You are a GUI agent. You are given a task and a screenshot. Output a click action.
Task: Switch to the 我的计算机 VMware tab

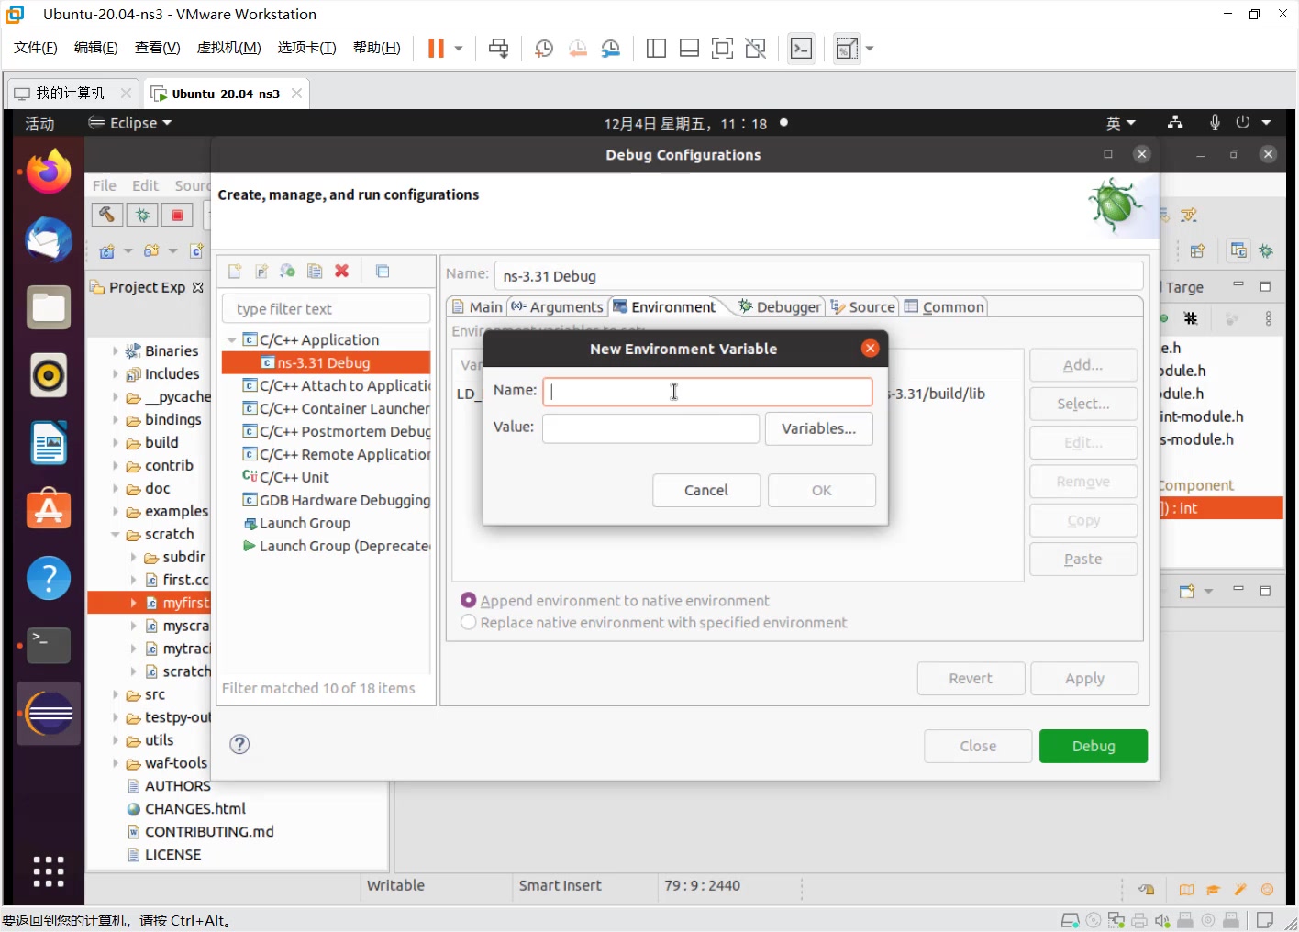coord(71,94)
